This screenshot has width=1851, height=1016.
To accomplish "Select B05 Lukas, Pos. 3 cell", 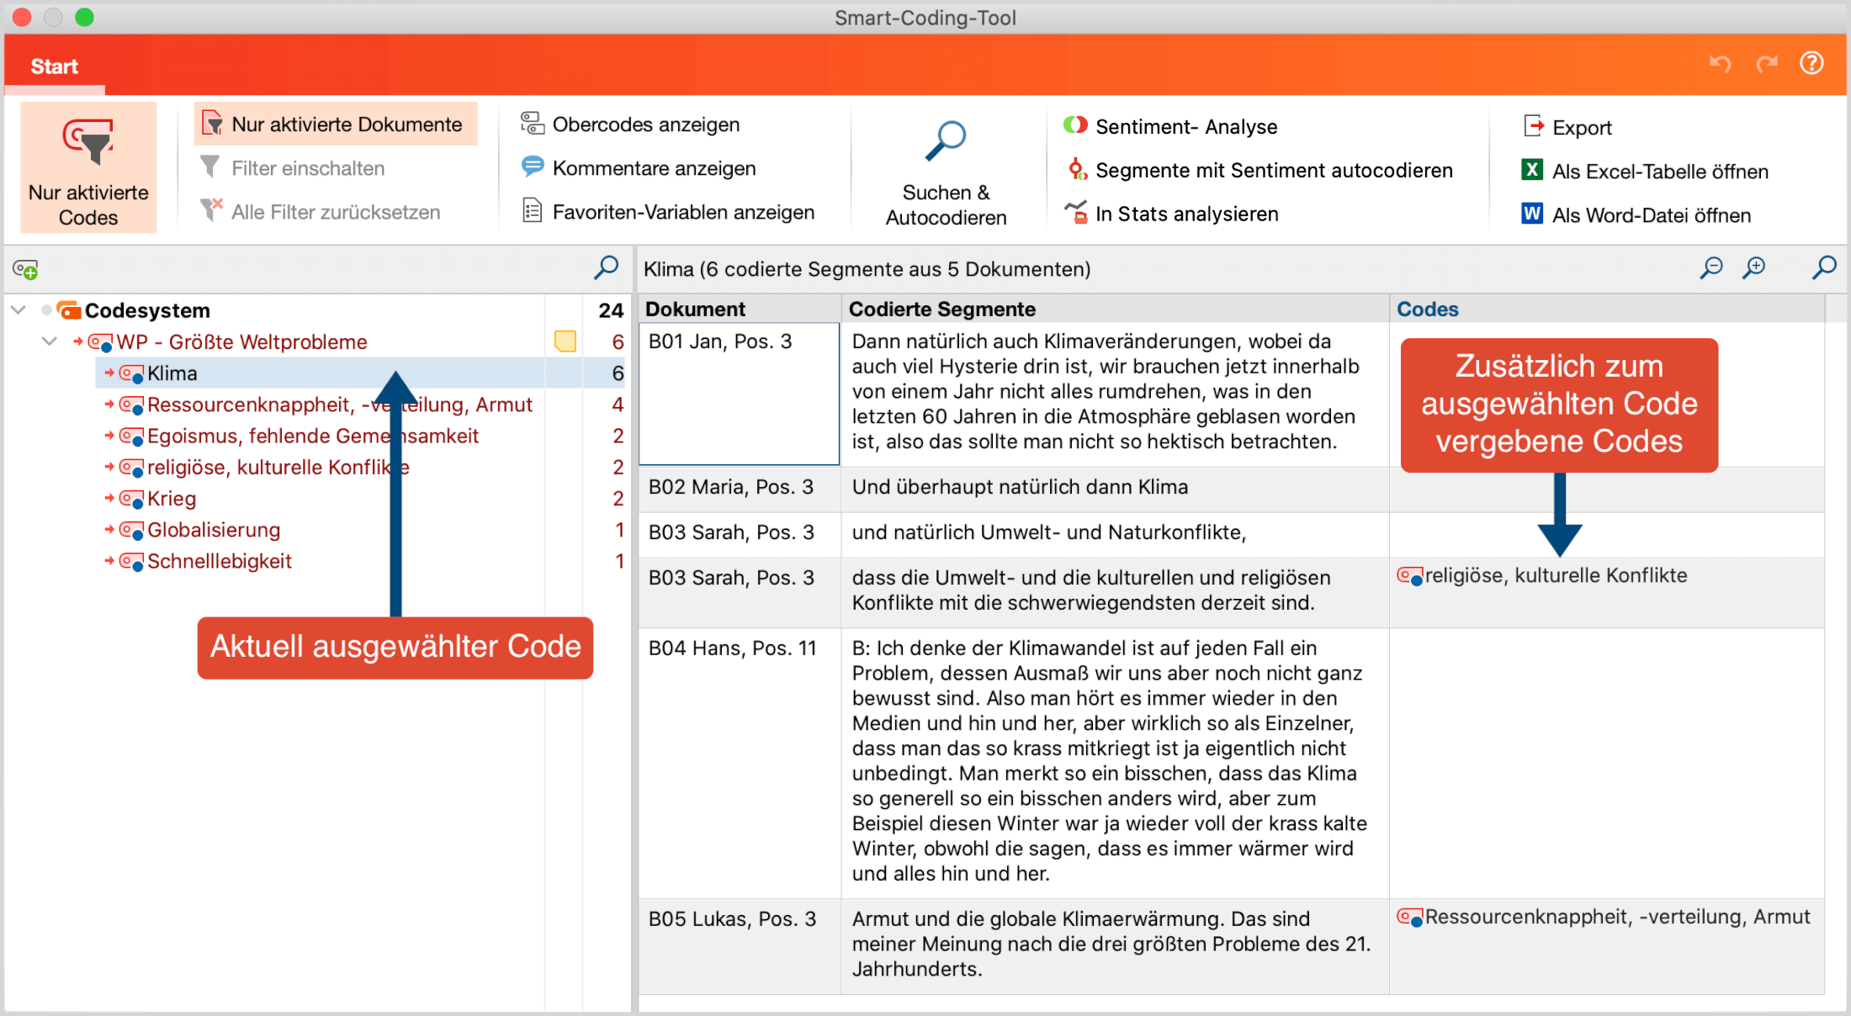I will (740, 946).
